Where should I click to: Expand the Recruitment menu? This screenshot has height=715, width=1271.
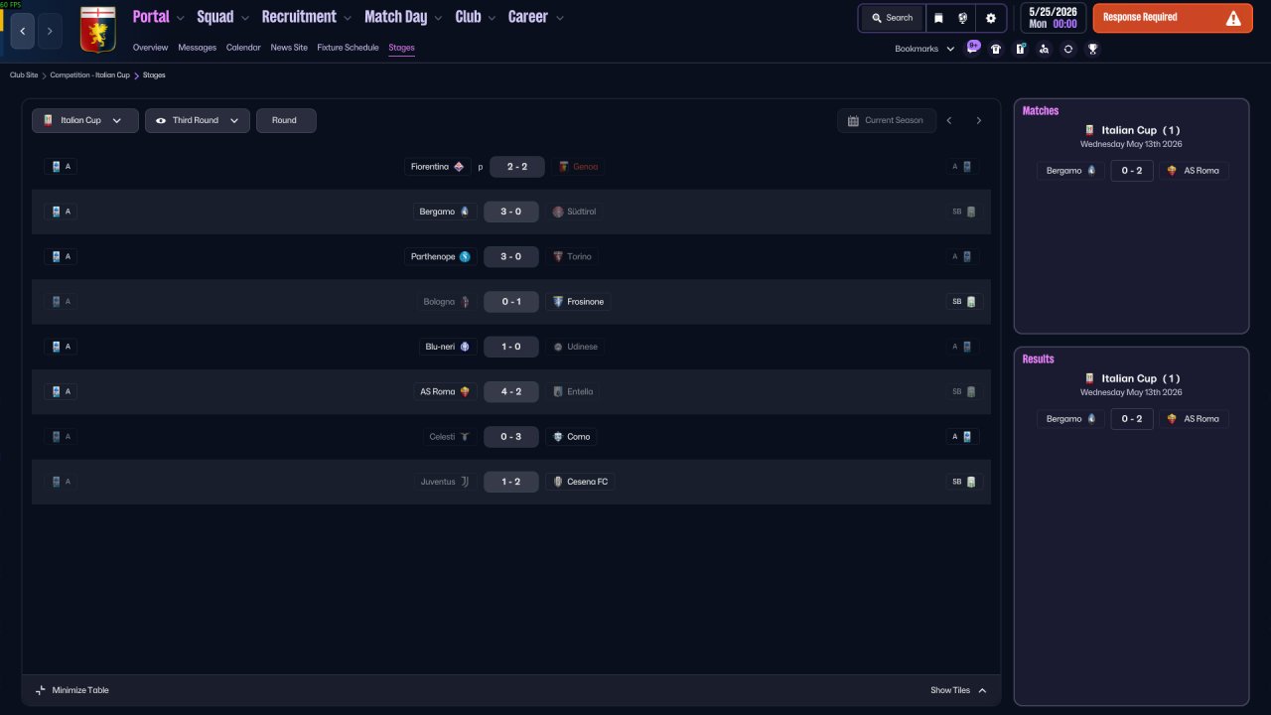pyautogui.click(x=307, y=17)
